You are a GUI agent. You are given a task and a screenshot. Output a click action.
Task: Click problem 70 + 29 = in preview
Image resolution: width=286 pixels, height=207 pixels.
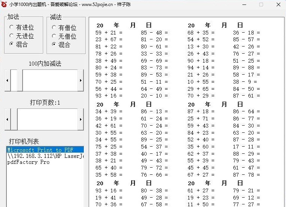click(201, 96)
